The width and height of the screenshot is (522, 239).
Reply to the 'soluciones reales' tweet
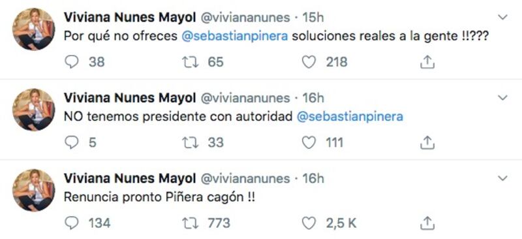(x=71, y=62)
